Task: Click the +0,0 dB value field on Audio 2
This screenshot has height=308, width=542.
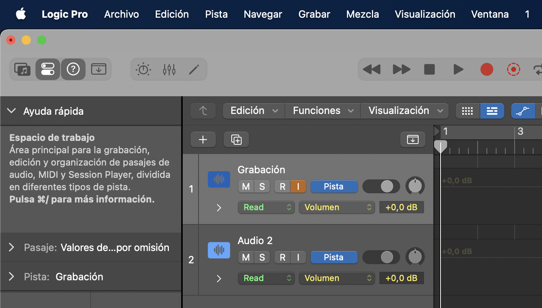Action: coord(401,278)
